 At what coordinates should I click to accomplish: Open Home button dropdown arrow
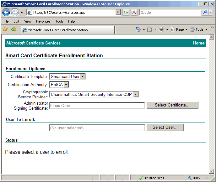click(144, 29)
